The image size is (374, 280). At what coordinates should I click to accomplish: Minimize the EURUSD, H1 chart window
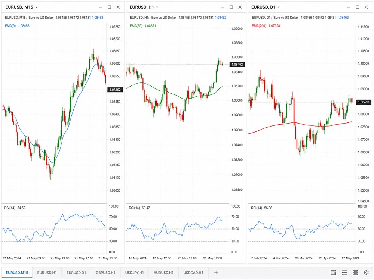pos(222,7)
